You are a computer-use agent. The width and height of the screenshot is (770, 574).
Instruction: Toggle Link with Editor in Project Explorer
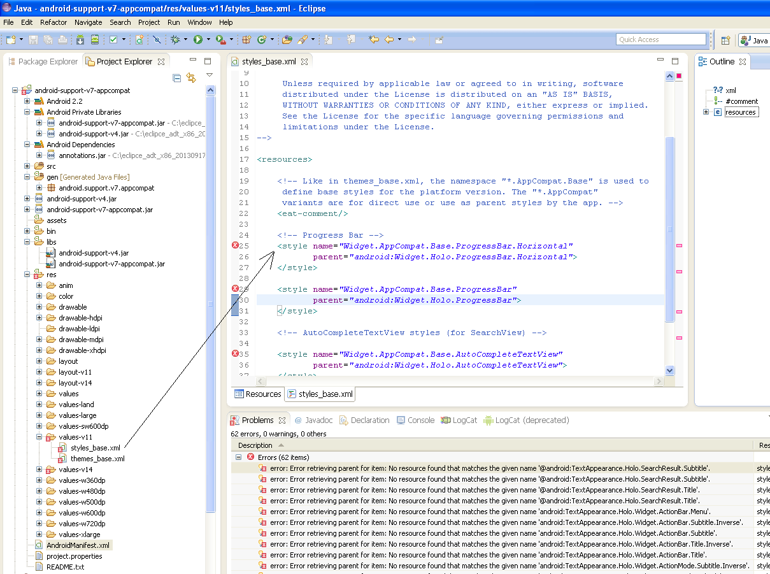coord(191,78)
